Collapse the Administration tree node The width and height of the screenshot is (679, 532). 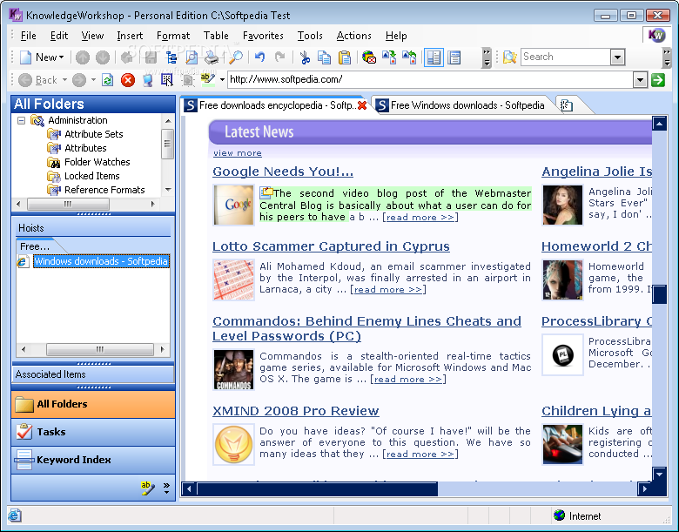[x=21, y=120]
